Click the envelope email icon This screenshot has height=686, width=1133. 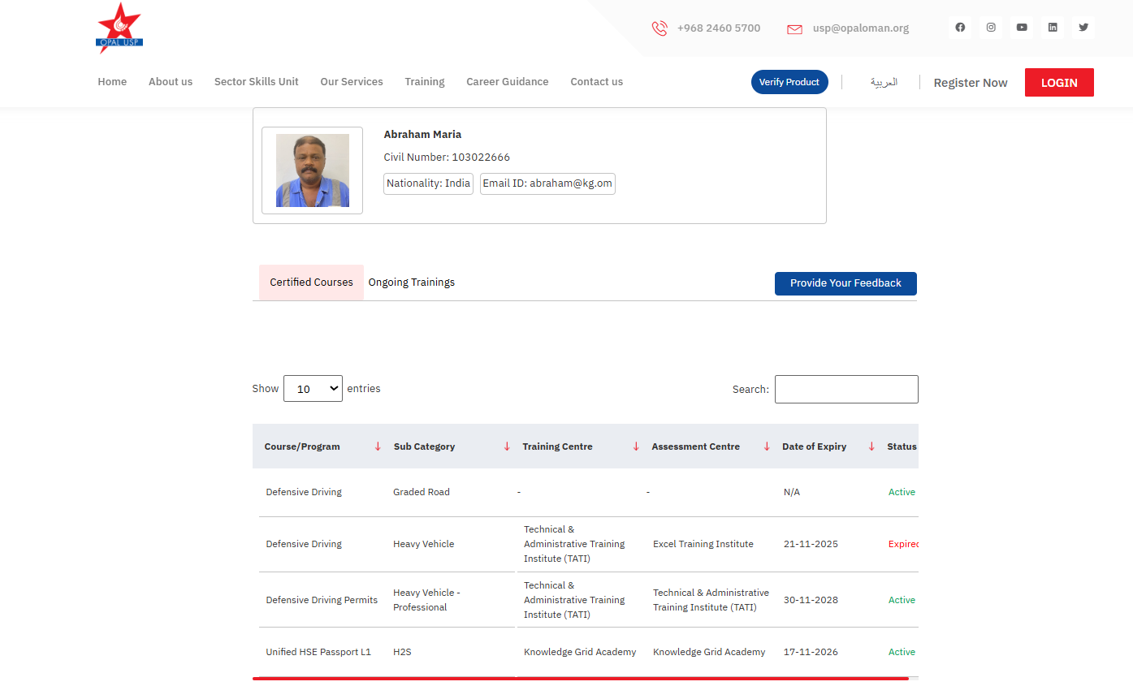794,29
